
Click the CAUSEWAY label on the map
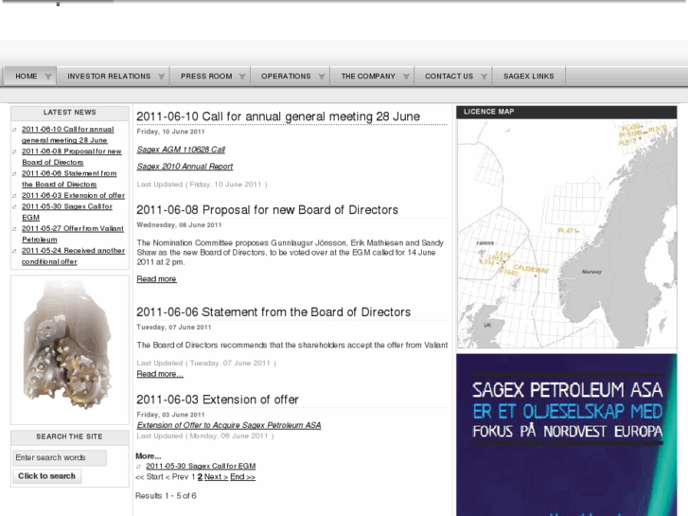click(531, 269)
